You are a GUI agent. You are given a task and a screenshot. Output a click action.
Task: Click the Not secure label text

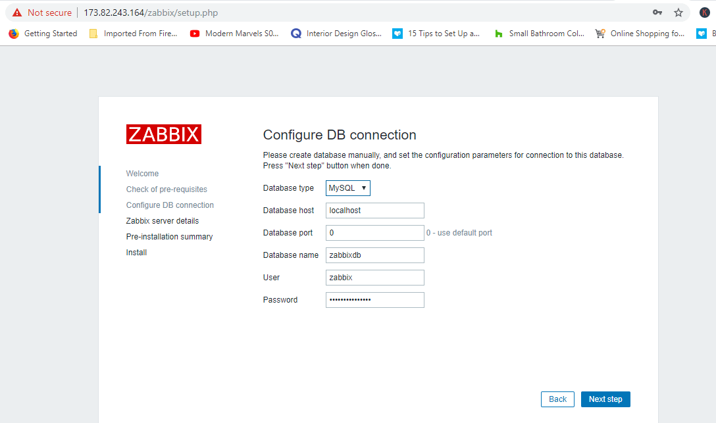click(50, 12)
